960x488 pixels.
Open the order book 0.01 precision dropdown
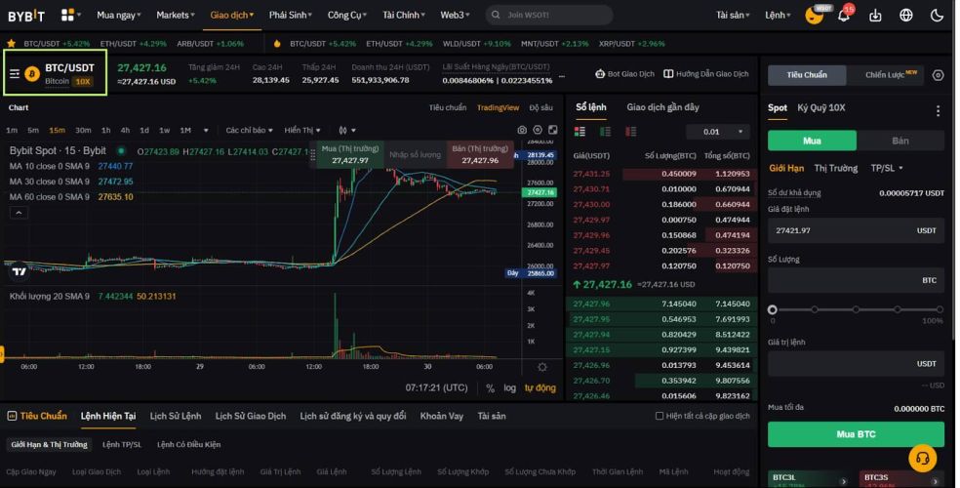717,132
